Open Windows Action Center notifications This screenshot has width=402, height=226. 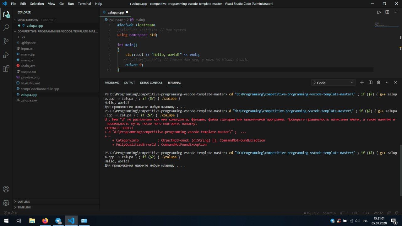394,221
